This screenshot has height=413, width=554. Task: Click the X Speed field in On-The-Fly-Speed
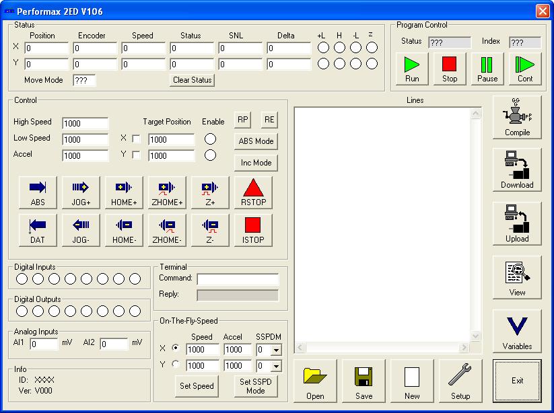point(203,350)
